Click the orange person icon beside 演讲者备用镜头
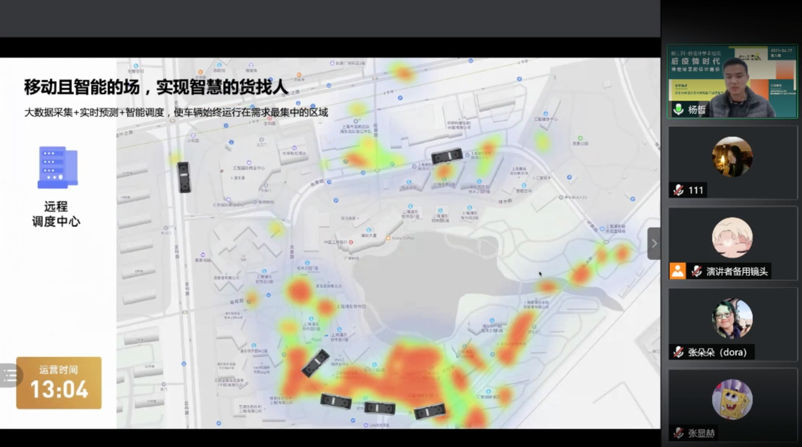802x447 pixels. click(x=677, y=271)
